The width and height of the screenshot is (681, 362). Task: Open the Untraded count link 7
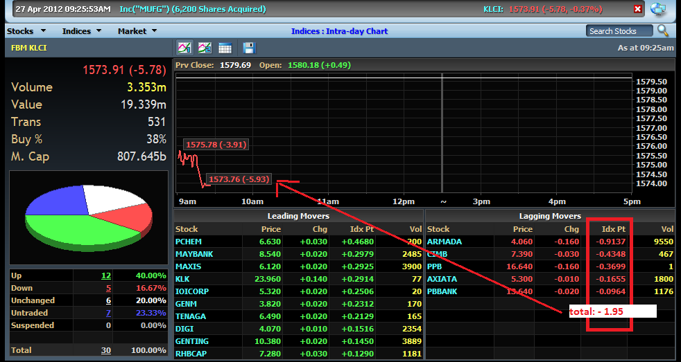point(109,313)
